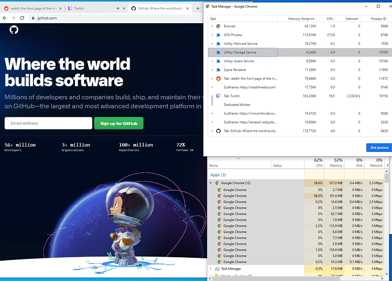Collapse the Google Chrome (13) group
This screenshot has width=392, height=281.
[x=211, y=183]
